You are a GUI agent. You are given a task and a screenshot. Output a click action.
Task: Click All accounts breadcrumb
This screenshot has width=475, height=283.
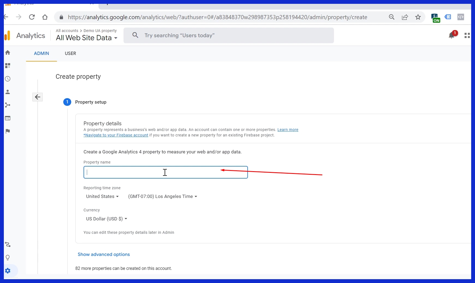click(x=67, y=31)
